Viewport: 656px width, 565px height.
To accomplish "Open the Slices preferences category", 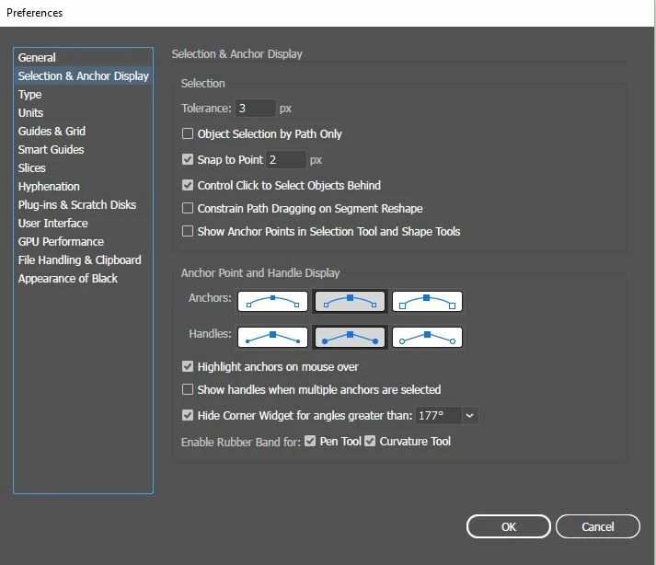I will [x=83, y=167].
